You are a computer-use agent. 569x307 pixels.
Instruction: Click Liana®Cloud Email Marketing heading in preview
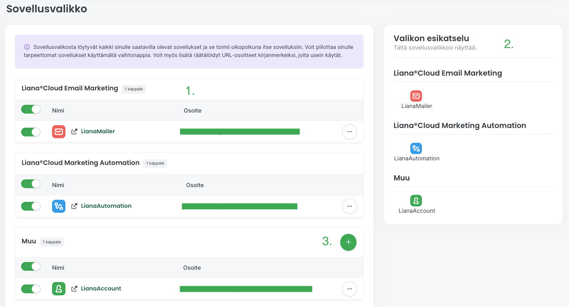[x=448, y=73]
